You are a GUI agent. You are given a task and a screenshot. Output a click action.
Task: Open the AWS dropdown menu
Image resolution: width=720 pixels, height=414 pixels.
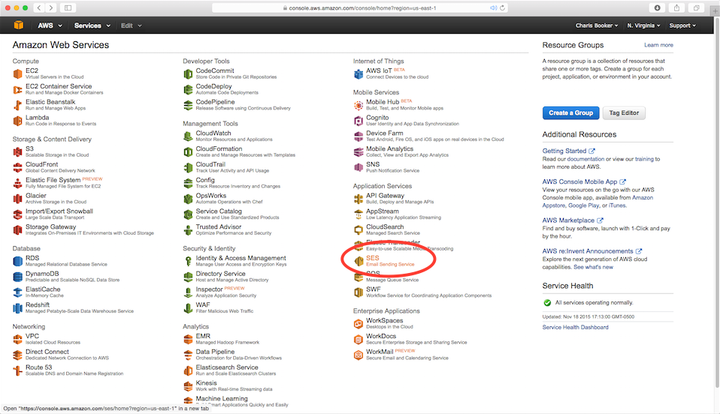(x=50, y=25)
